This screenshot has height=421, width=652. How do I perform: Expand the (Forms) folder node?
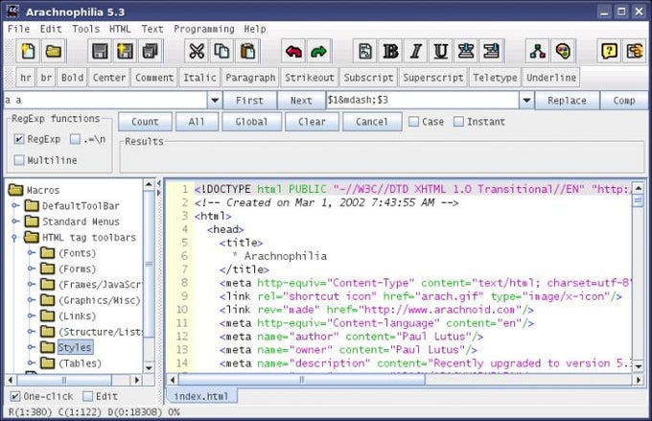32,269
